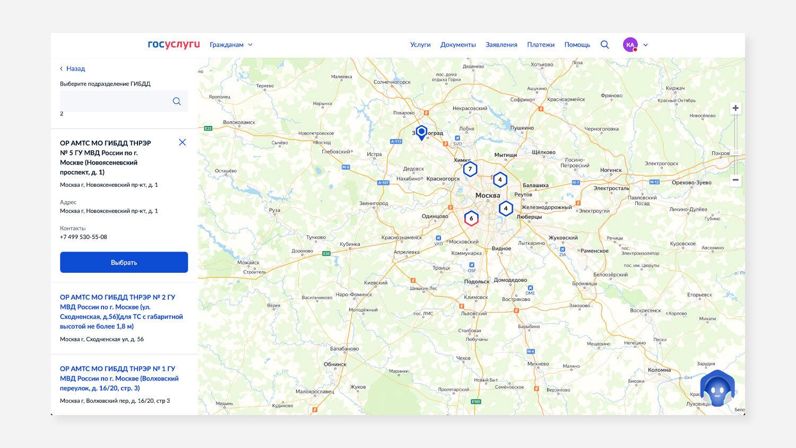
Task: Open the Услуги menu item
Action: [x=420, y=45]
